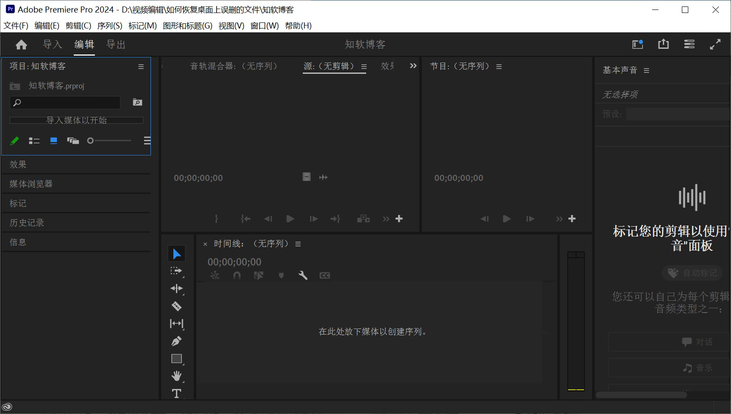Image resolution: width=731 pixels, height=414 pixels.
Task: Go to in point in source monitor
Action: pyautogui.click(x=245, y=219)
